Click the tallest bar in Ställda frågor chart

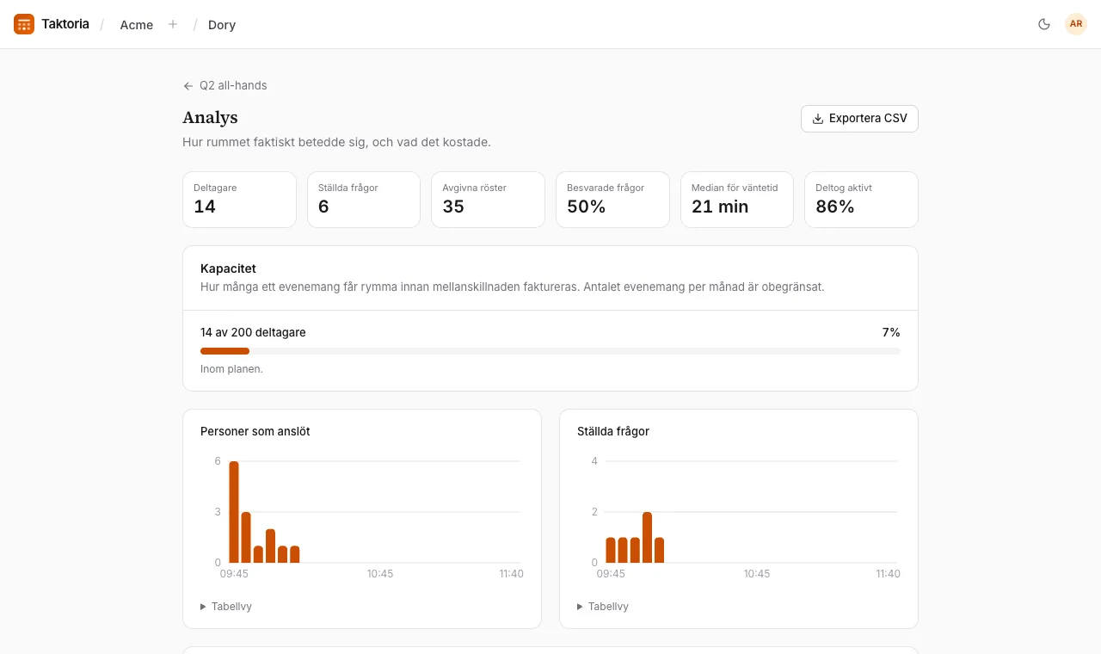[647, 538]
